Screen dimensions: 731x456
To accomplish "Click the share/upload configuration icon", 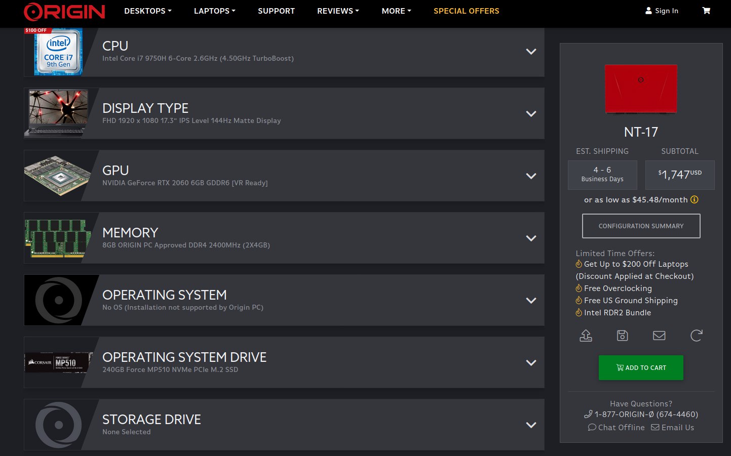I will [x=586, y=336].
